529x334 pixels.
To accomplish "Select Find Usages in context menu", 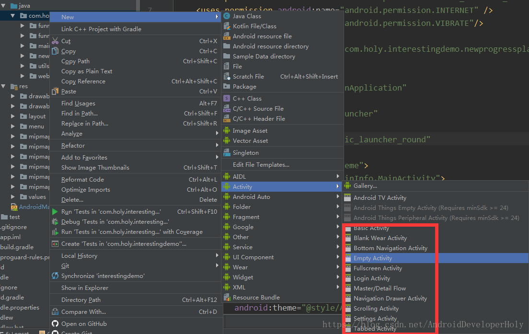I will point(136,104).
